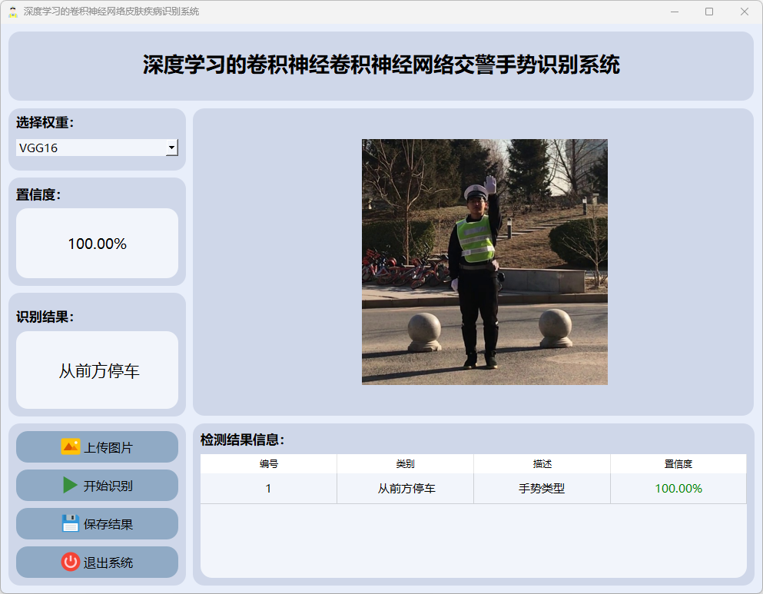Viewport: 763px width, 594px height.
Task: Click the app icon in the title bar
Action: click(x=13, y=12)
